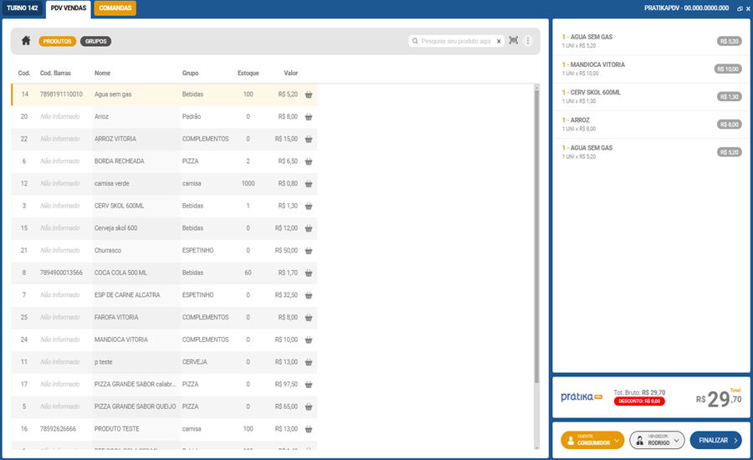Open the barcode scanner icon
Viewport: 753px width, 460px height.
pyautogui.click(x=513, y=41)
